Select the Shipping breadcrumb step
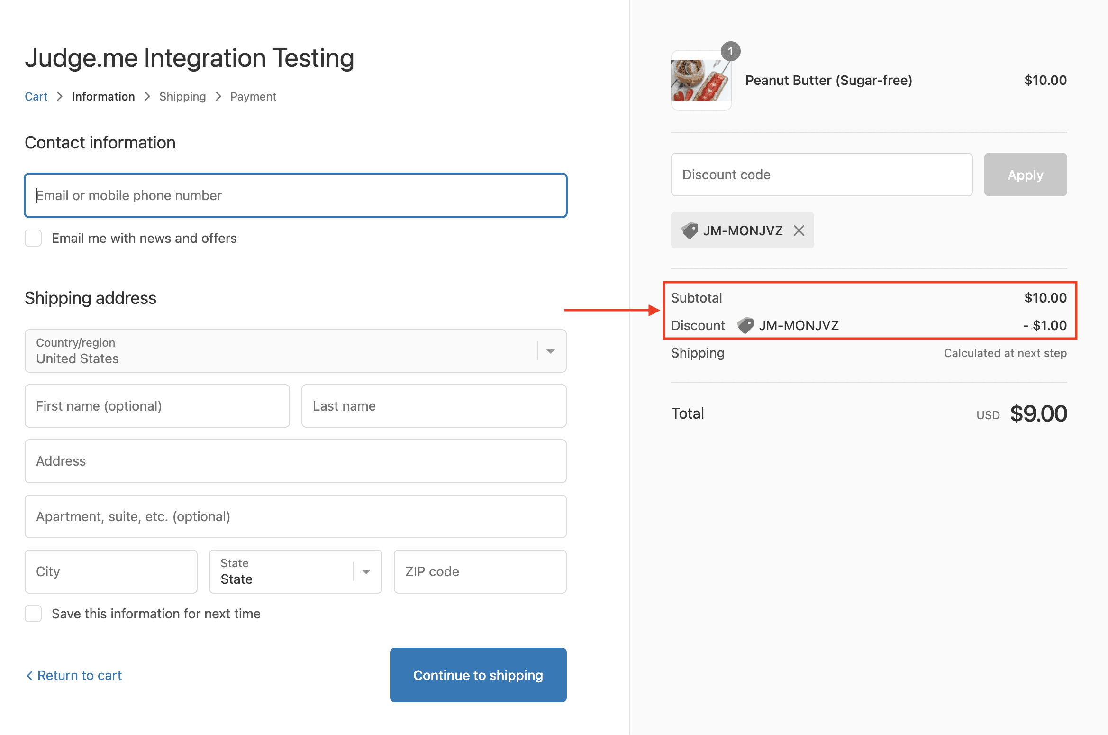 [x=182, y=97]
